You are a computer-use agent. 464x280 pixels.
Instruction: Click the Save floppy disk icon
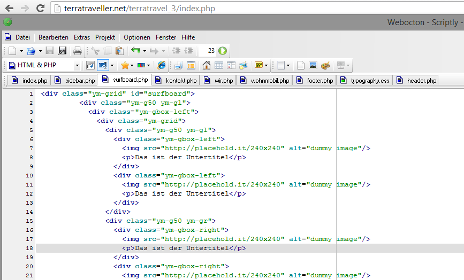50,51
